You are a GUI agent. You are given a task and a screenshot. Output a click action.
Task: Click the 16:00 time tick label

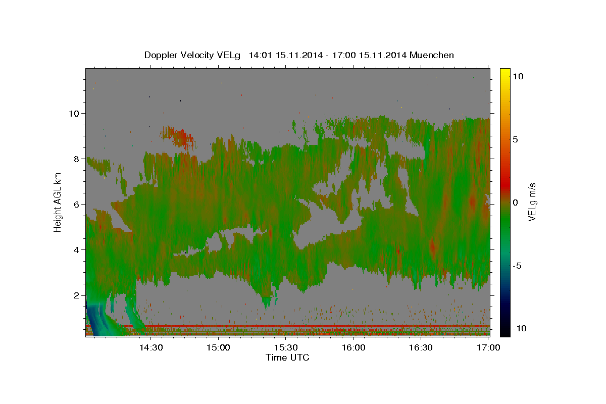353,348
